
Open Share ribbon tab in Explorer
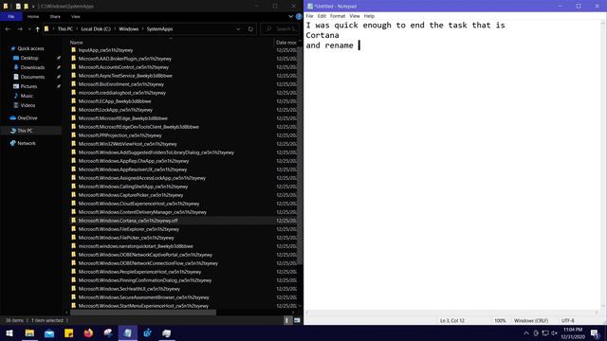click(x=55, y=17)
